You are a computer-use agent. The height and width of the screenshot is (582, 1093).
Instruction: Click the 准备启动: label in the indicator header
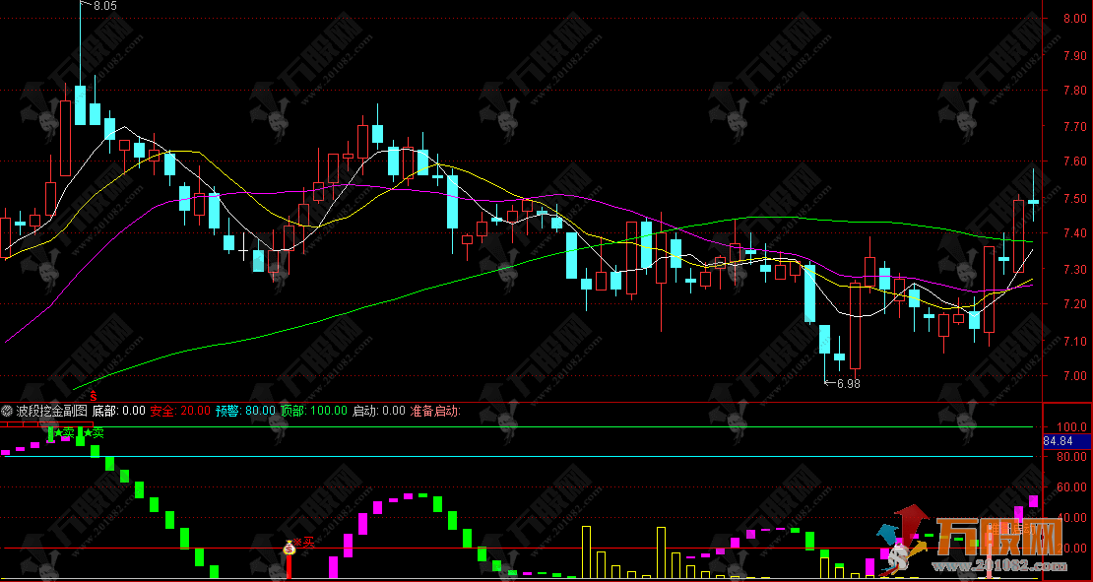pos(435,411)
